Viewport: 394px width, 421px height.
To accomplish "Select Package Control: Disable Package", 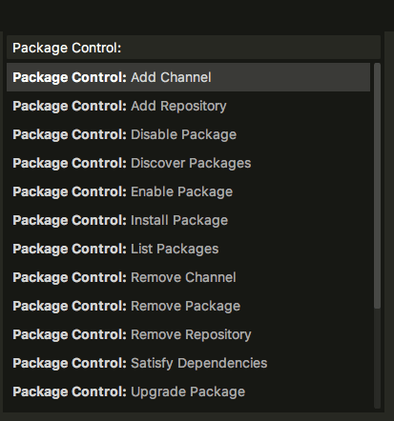I will [188, 134].
